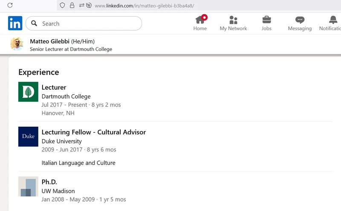
Task: View site security via the padlock icon
Action: (72, 6)
